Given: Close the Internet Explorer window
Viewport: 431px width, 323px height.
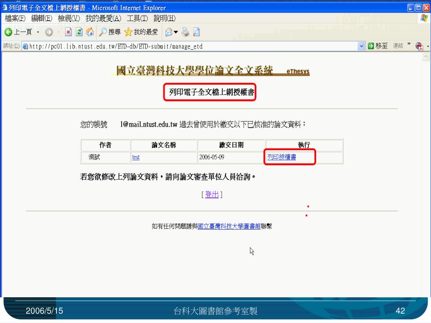Looking at the screenshot, I should pos(427,8).
